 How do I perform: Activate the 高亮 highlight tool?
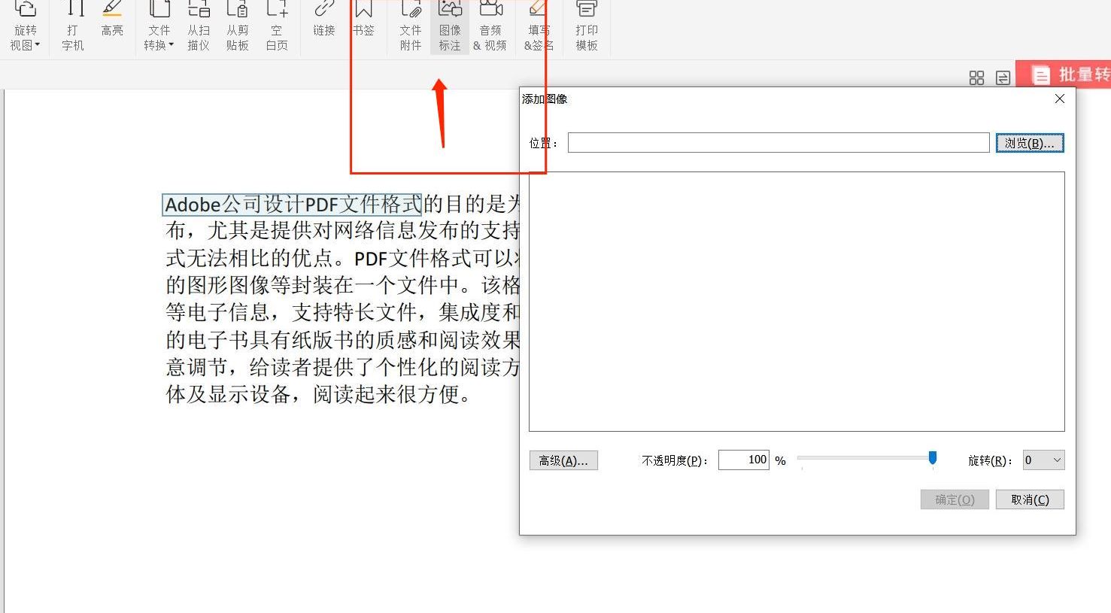[x=112, y=26]
